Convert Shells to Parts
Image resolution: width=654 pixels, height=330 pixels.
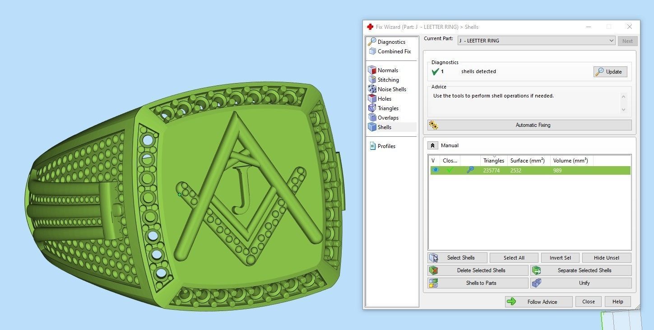point(478,283)
